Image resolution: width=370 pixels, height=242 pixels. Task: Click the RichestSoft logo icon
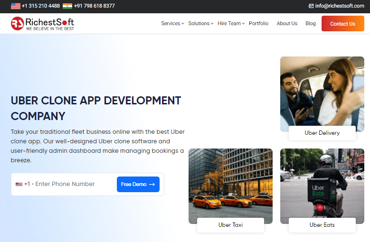pyautogui.click(x=18, y=23)
